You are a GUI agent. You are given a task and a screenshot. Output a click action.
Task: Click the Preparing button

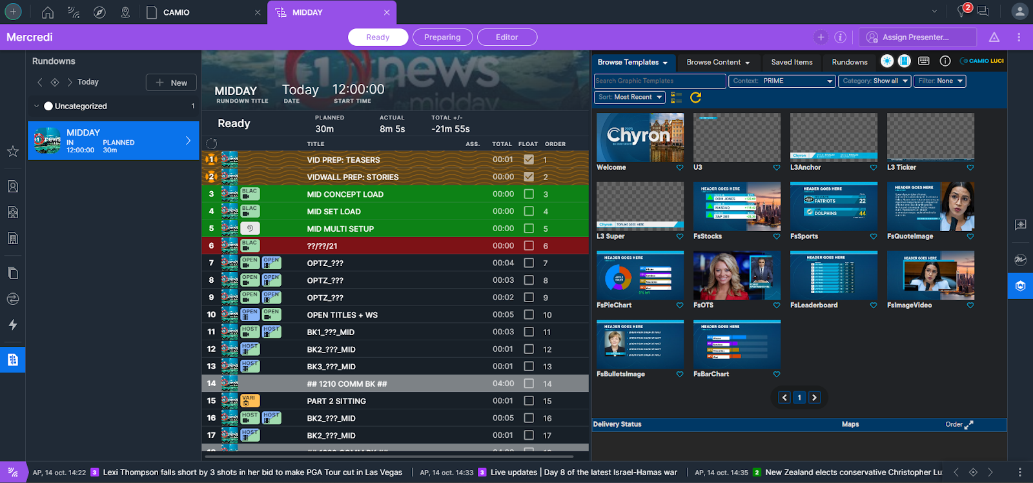pyautogui.click(x=442, y=37)
